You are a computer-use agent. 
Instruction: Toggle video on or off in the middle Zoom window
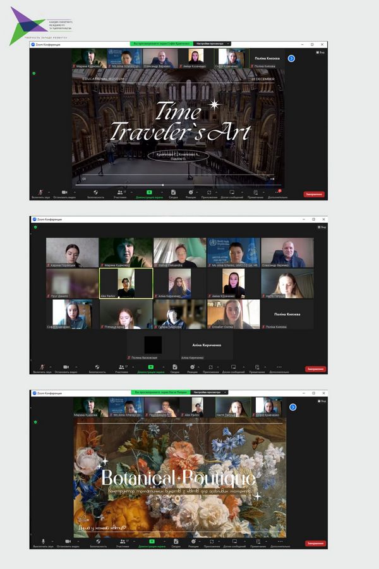64,367
